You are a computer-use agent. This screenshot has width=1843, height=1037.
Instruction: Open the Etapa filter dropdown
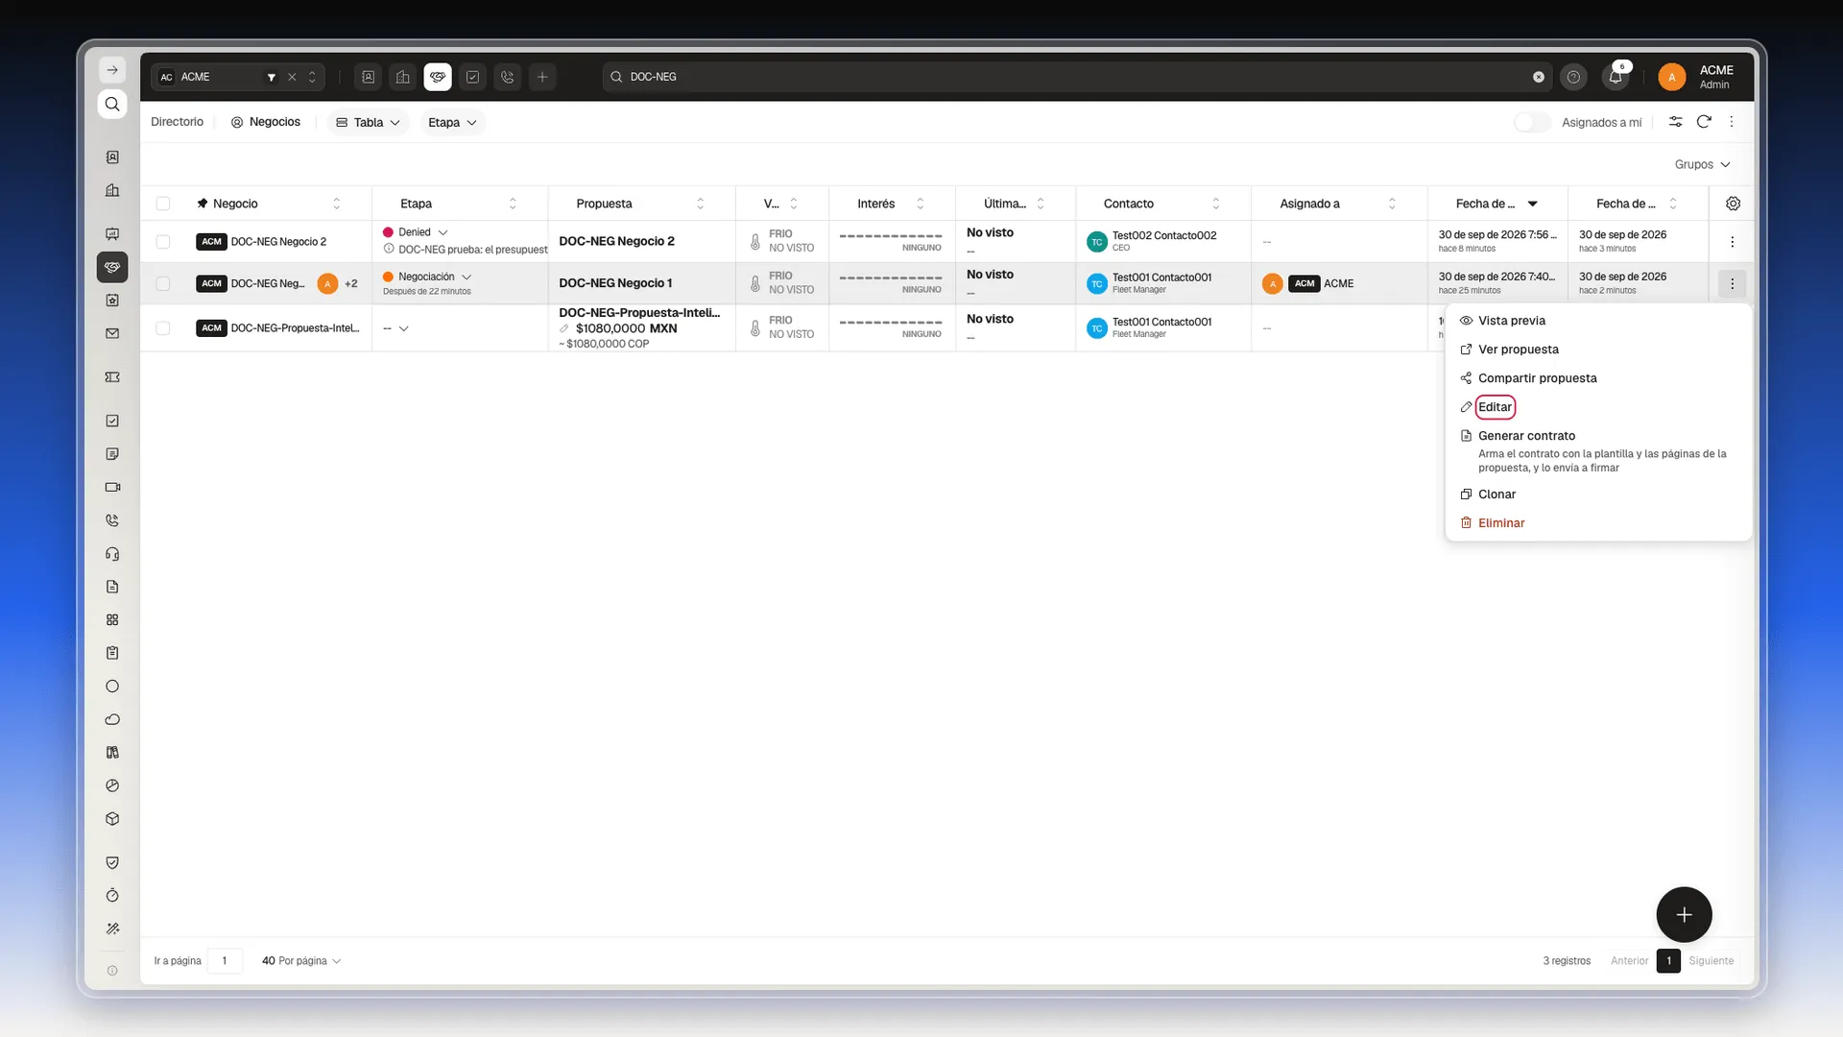click(452, 123)
